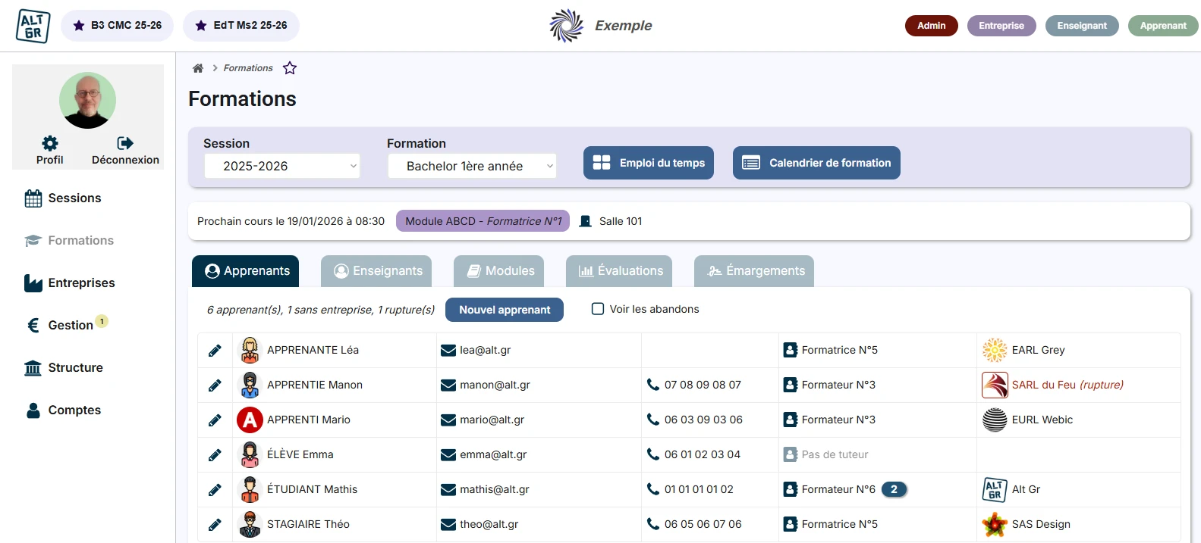Open Gestion in the sidebar

coord(59,326)
